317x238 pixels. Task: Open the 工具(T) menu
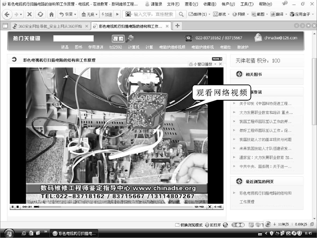coord(247,4)
